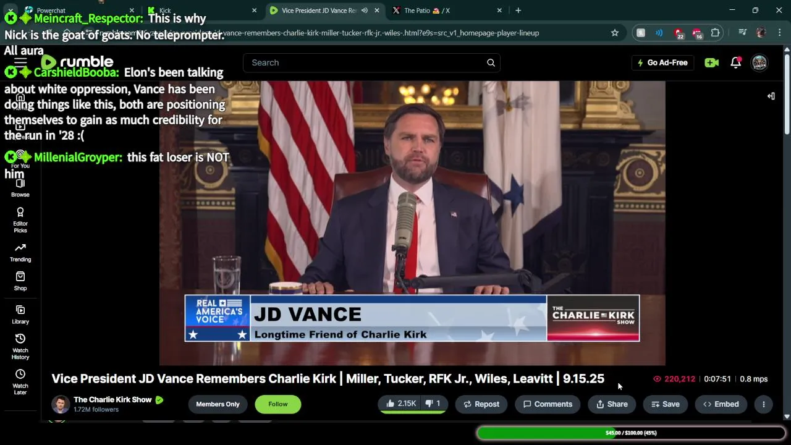Follow The Charlie Kirk Show
The height and width of the screenshot is (445, 791).
pyautogui.click(x=277, y=404)
